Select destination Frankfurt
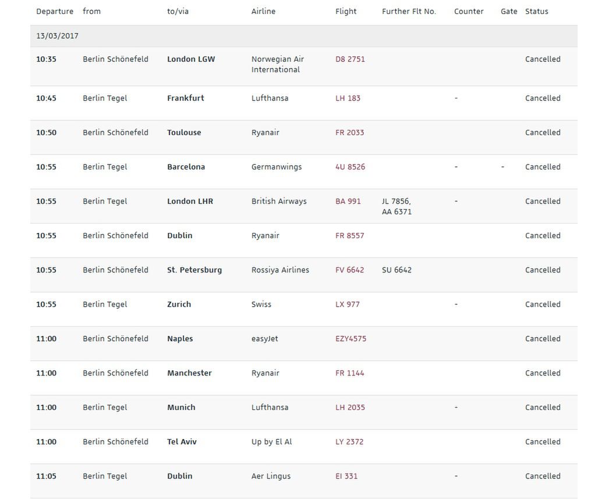The height and width of the screenshot is (502, 598). (185, 98)
